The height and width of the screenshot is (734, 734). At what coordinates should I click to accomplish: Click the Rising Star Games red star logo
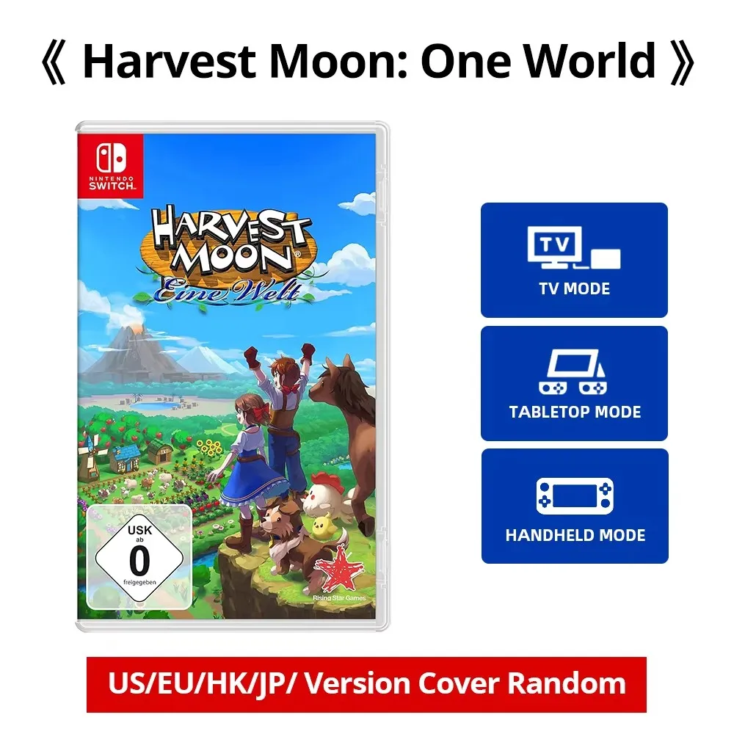click(339, 570)
